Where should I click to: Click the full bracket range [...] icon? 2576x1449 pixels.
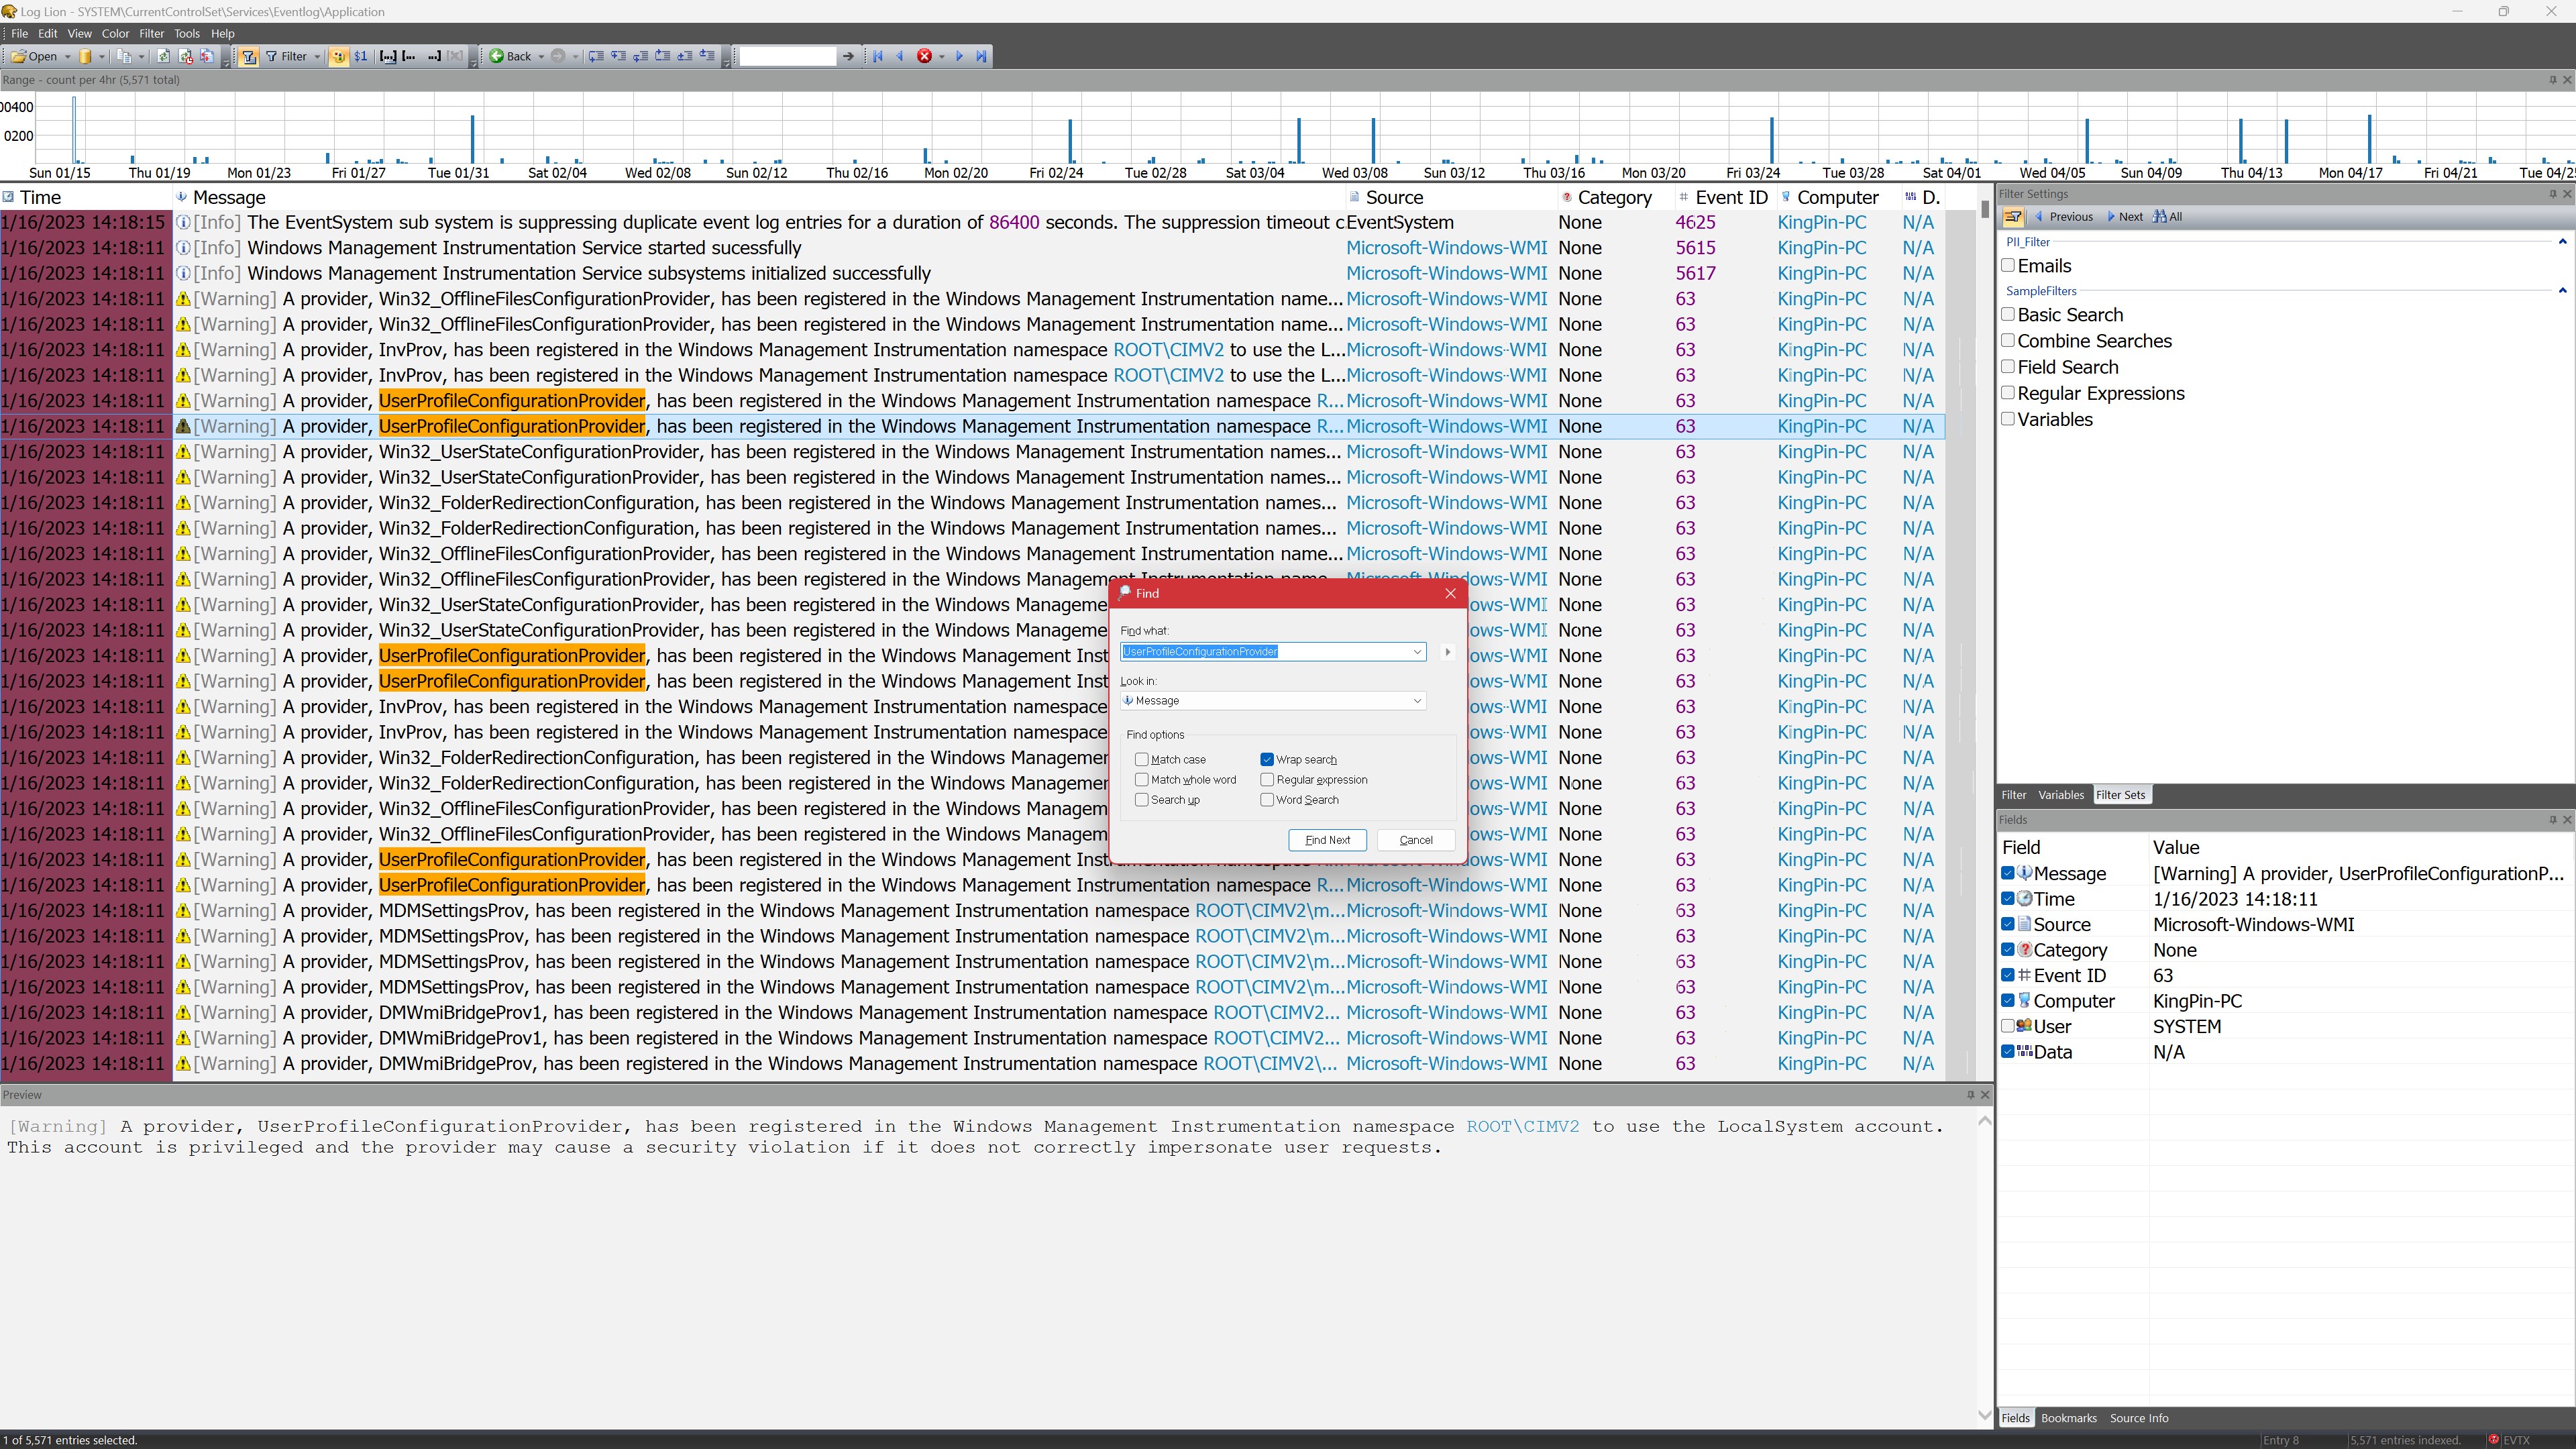point(388,56)
